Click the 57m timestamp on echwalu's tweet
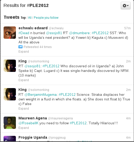The image size is (134, 142). 127,28
